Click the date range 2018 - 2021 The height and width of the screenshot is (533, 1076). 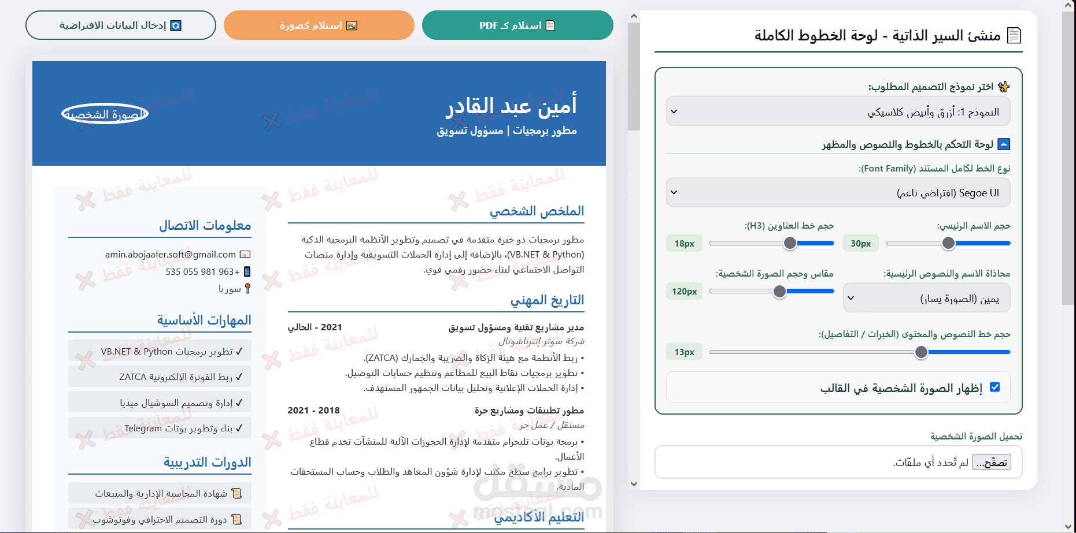(313, 411)
